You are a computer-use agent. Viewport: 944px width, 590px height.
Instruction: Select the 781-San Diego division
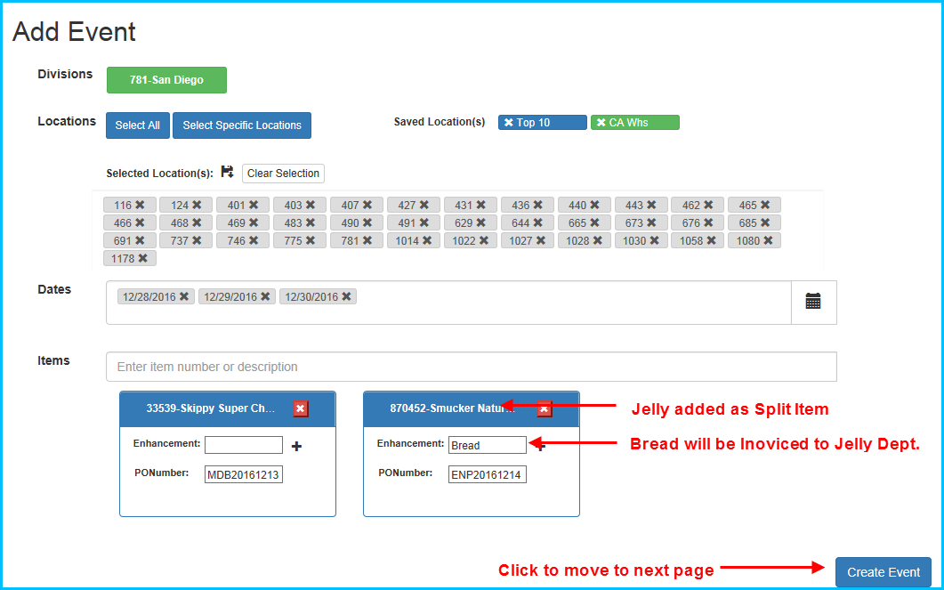[166, 79]
